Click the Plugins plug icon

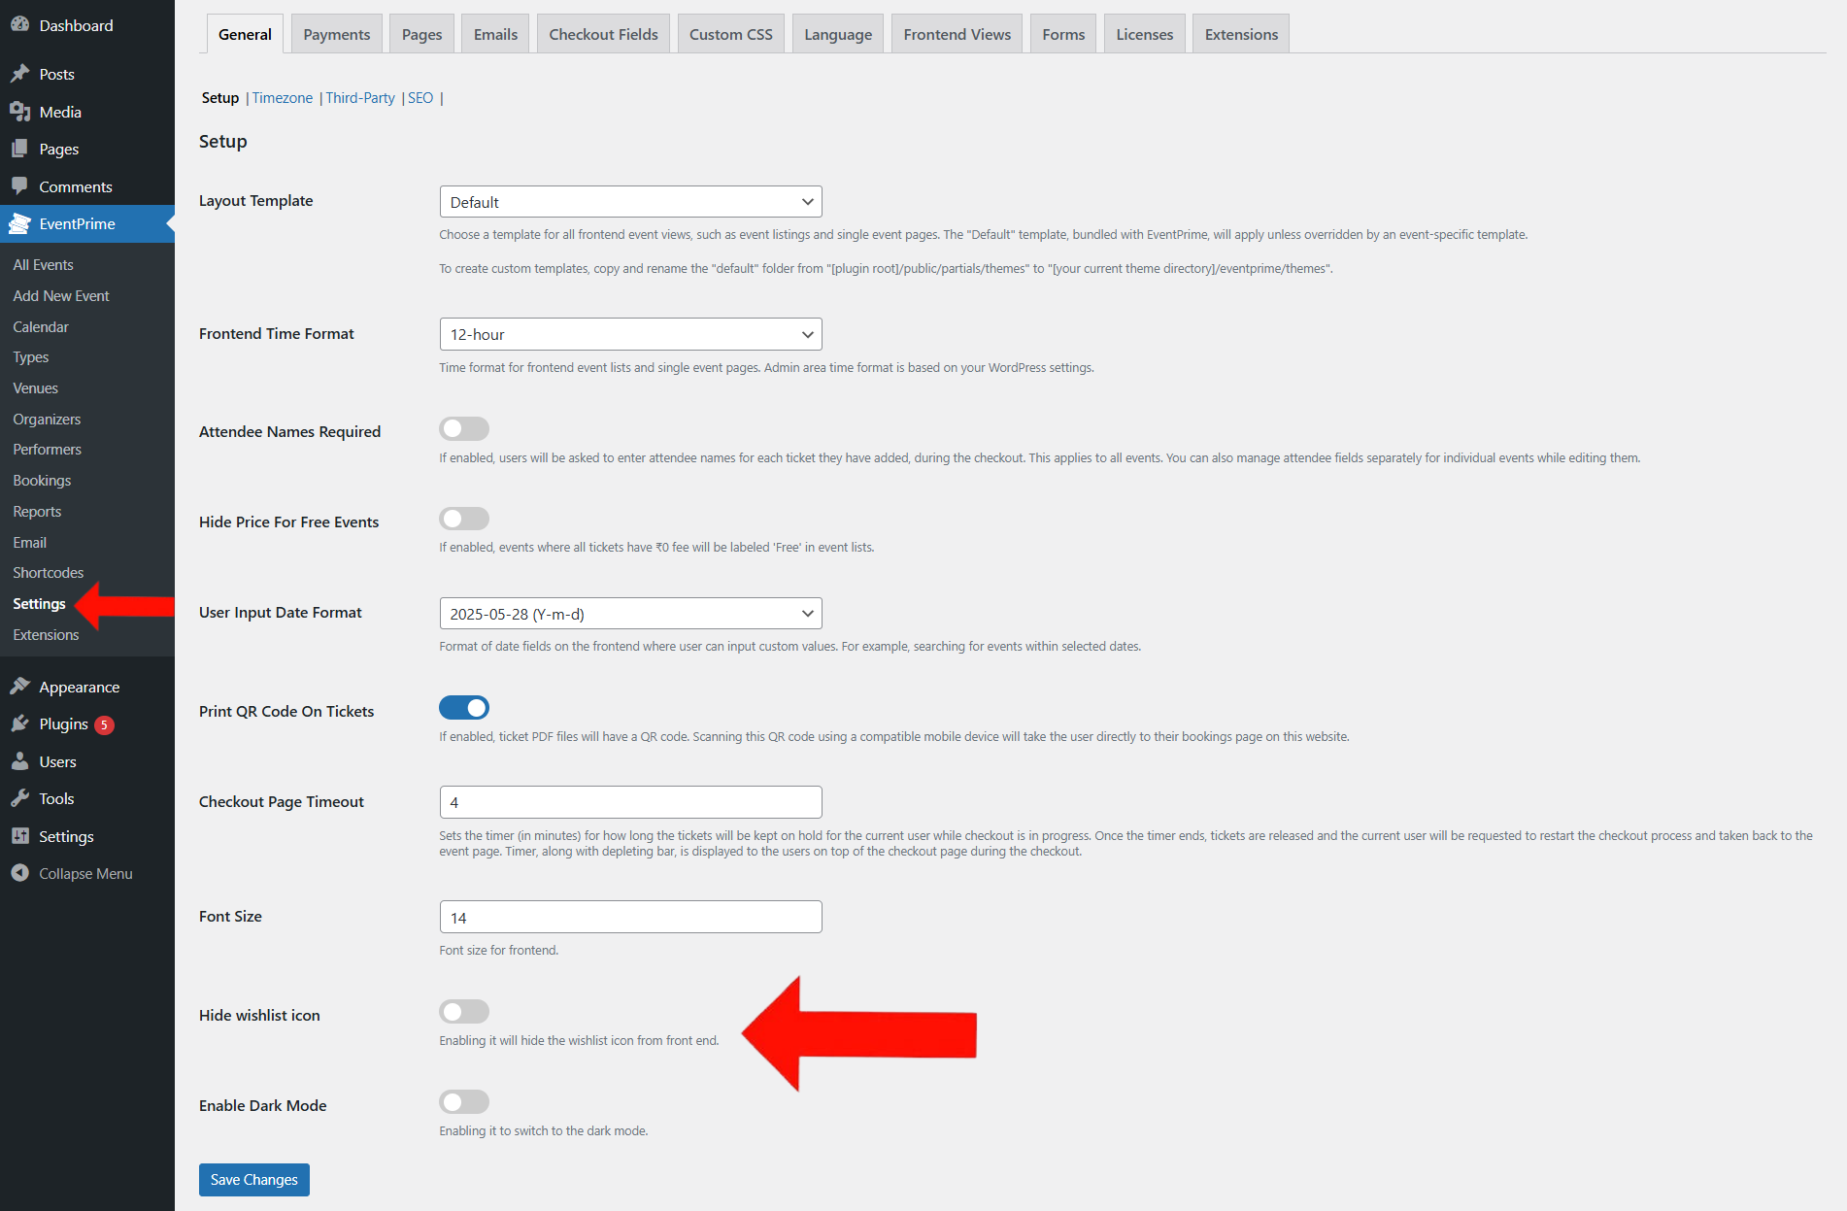coord(19,723)
